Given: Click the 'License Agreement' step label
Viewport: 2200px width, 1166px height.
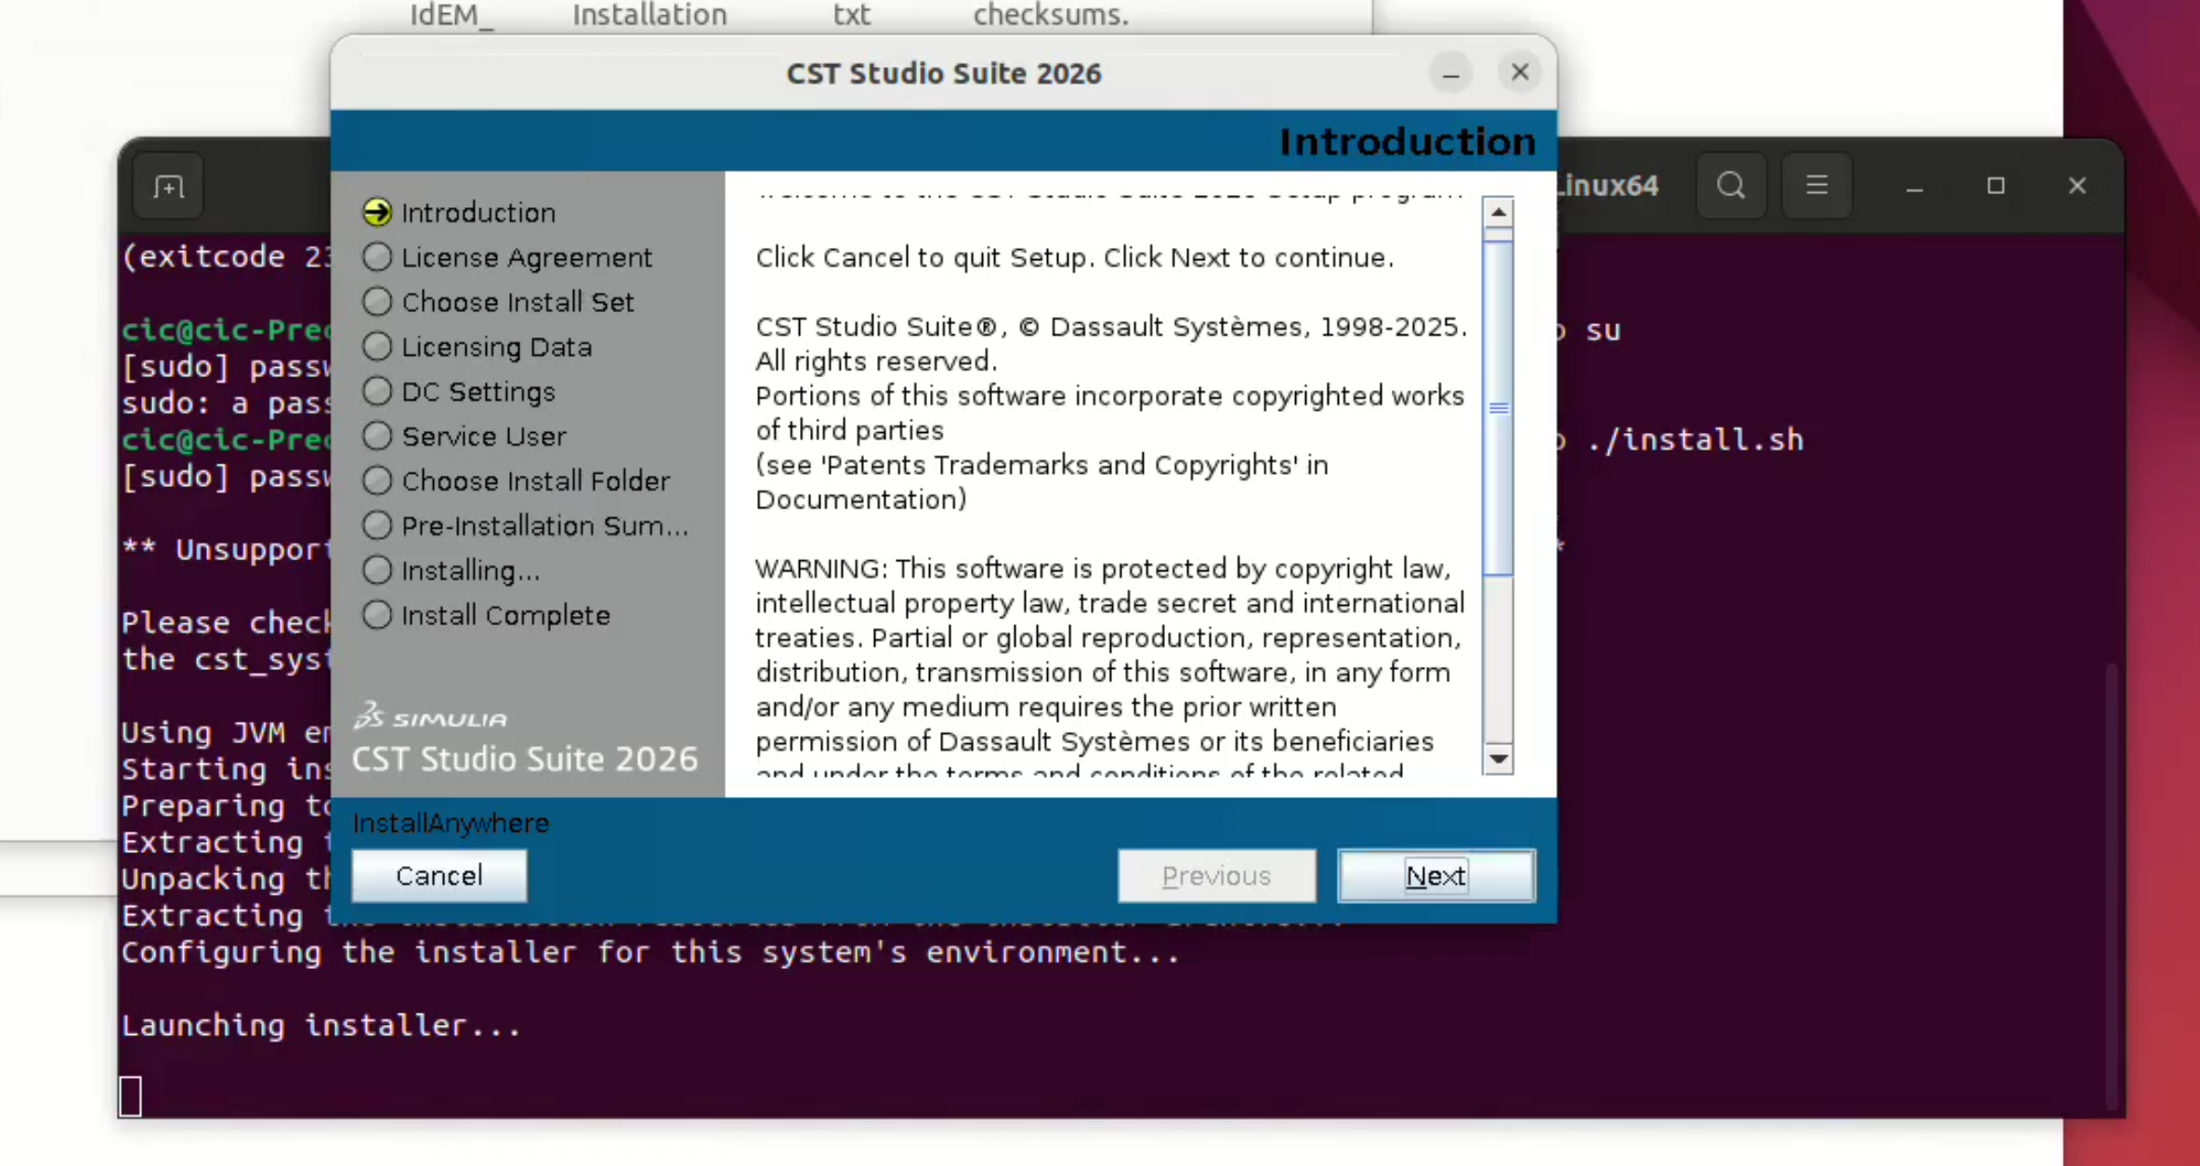Looking at the screenshot, I should (527, 257).
